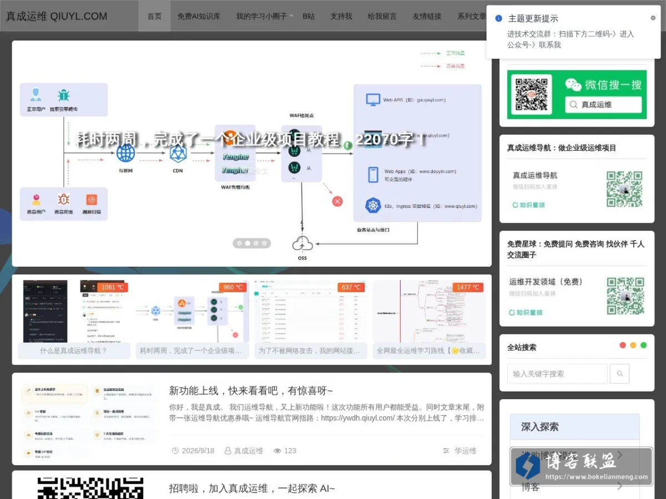The height and width of the screenshot is (499, 666).
Task: Click category icon beside 学运维
Action: (446, 451)
